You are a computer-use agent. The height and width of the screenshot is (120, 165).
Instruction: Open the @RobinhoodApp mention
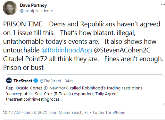coord(67,50)
